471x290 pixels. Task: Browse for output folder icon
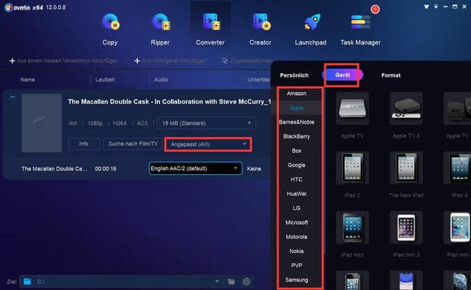pos(231,281)
